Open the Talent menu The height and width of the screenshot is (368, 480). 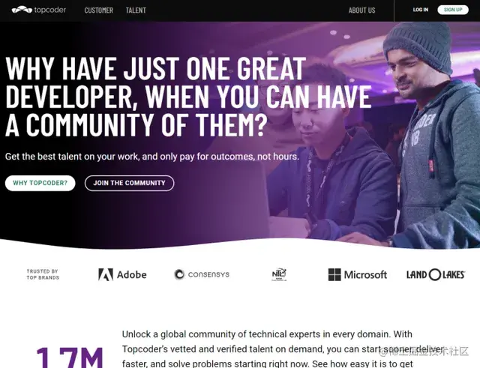click(136, 10)
